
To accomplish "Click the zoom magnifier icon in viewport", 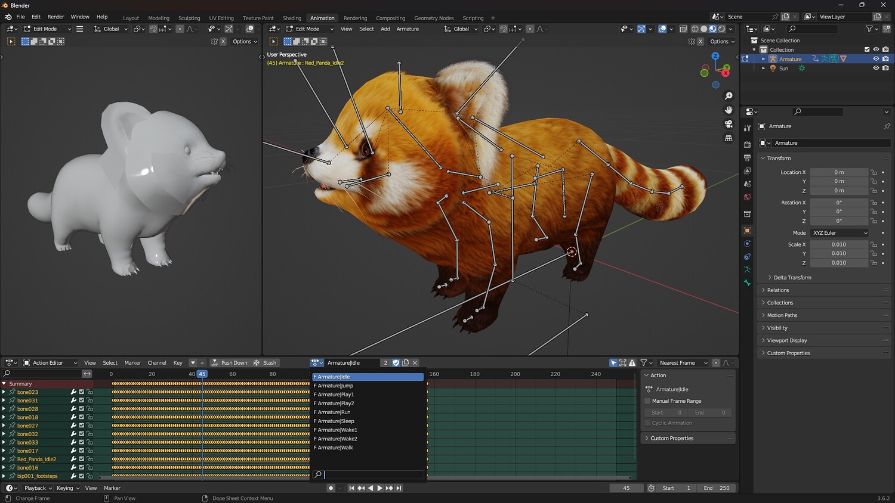I will (x=729, y=96).
